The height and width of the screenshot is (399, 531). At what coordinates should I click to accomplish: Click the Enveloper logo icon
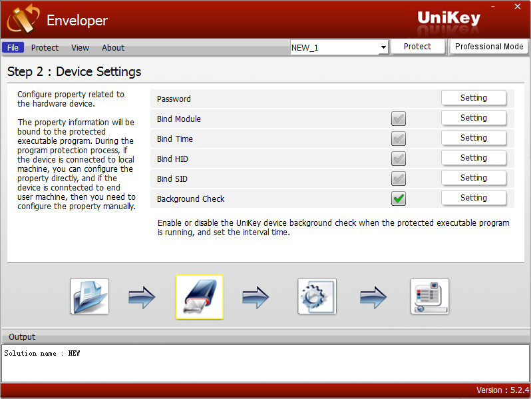pyautogui.click(x=23, y=19)
